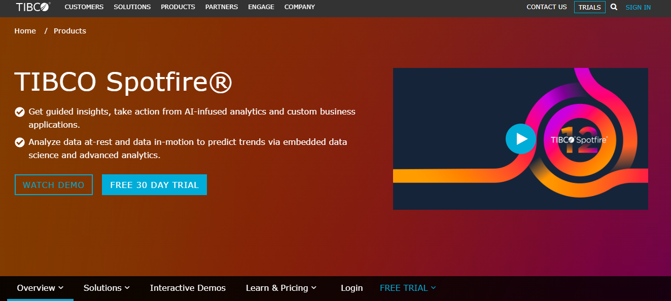The height and width of the screenshot is (301, 671).
Task: Go to Contact Us
Action: (x=547, y=7)
